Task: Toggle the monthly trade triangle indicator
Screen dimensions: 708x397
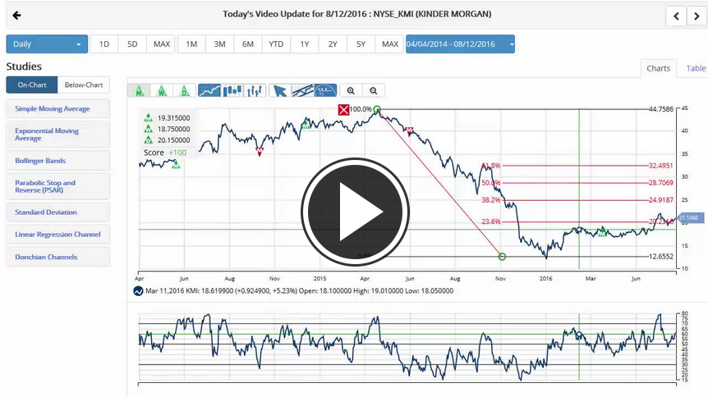Action: click(x=139, y=91)
